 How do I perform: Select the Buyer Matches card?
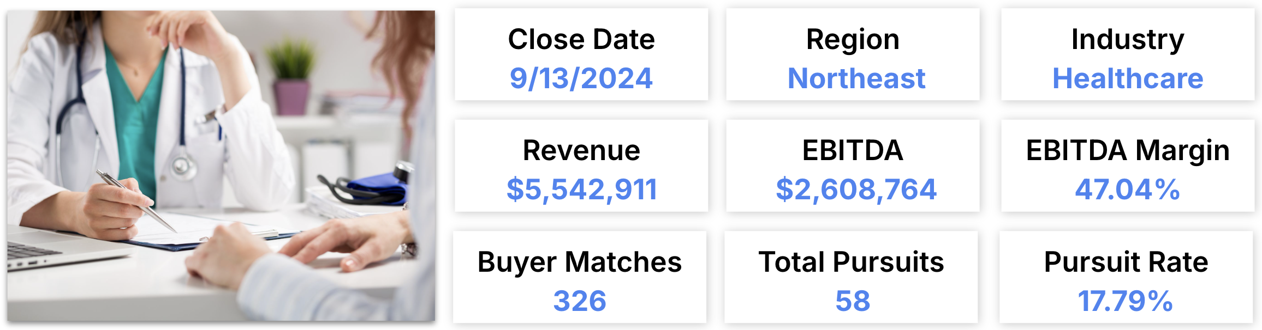coord(580,277)
